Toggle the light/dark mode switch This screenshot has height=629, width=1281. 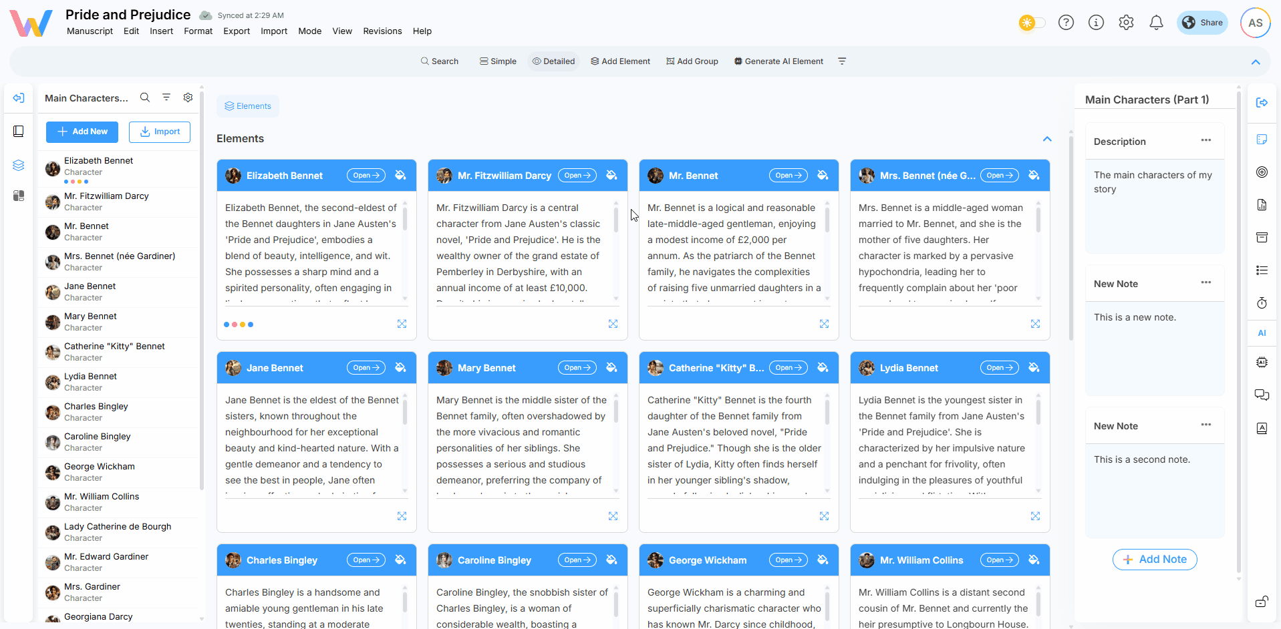pyautogui.click(x=1032, y=23)
